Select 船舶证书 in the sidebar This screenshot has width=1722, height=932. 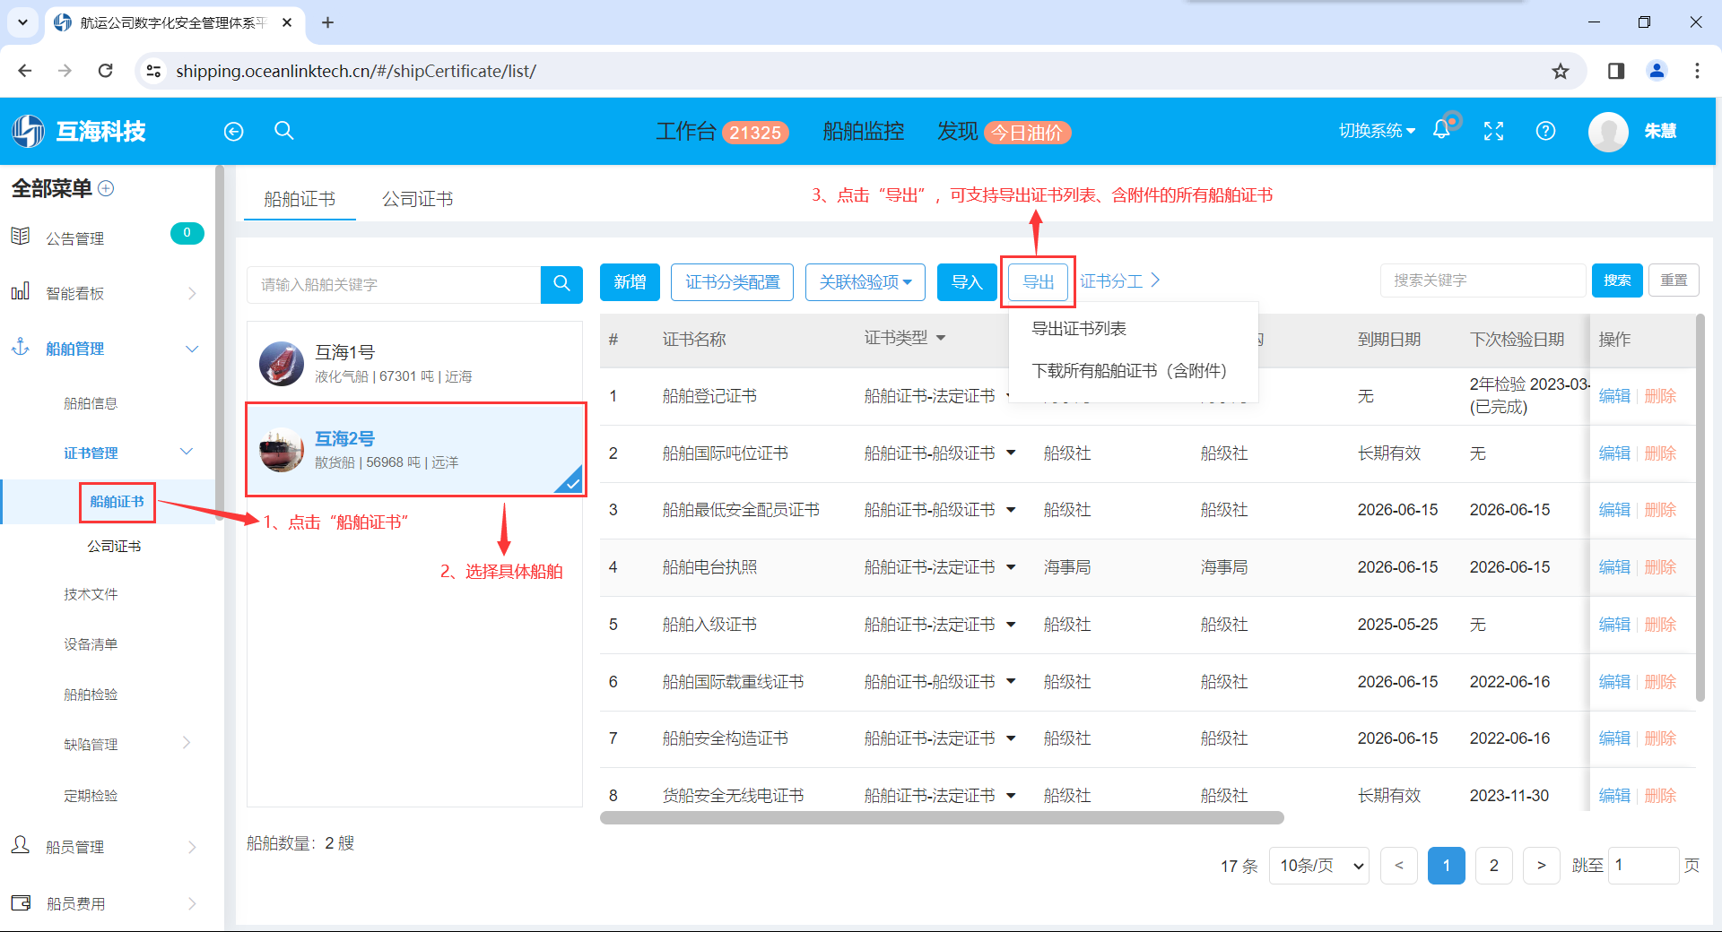117,502
